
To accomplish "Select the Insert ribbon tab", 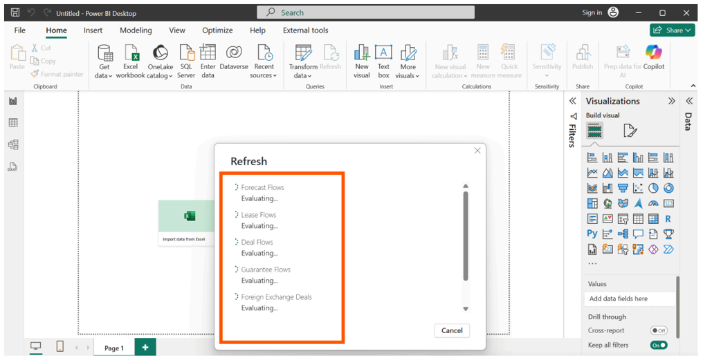I will (x=93, y=30).
